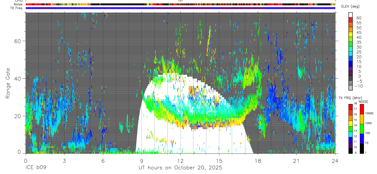Click the '16' label on TX FRQ legend

pos(356,114)
